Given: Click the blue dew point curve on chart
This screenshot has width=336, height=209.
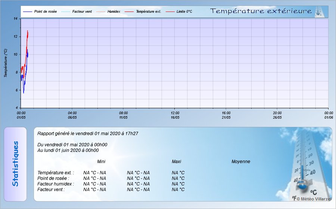Looking at the screenshot, I should [x=24, y=91].
